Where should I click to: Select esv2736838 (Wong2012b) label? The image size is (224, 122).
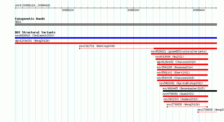[183, 104]
